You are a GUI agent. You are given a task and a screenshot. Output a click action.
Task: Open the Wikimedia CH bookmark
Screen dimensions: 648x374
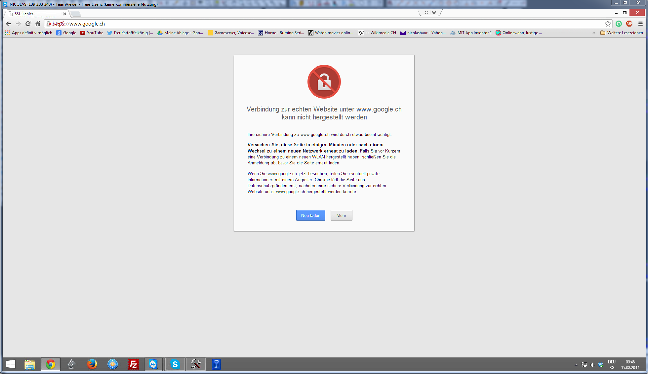coord(377,33)
